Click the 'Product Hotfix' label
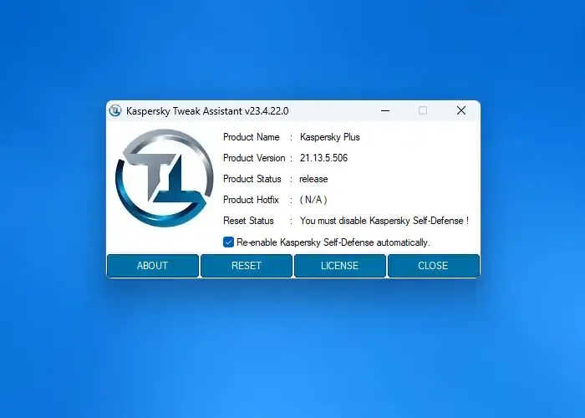This screenshot has width=585, height=418. pos(251,200)
